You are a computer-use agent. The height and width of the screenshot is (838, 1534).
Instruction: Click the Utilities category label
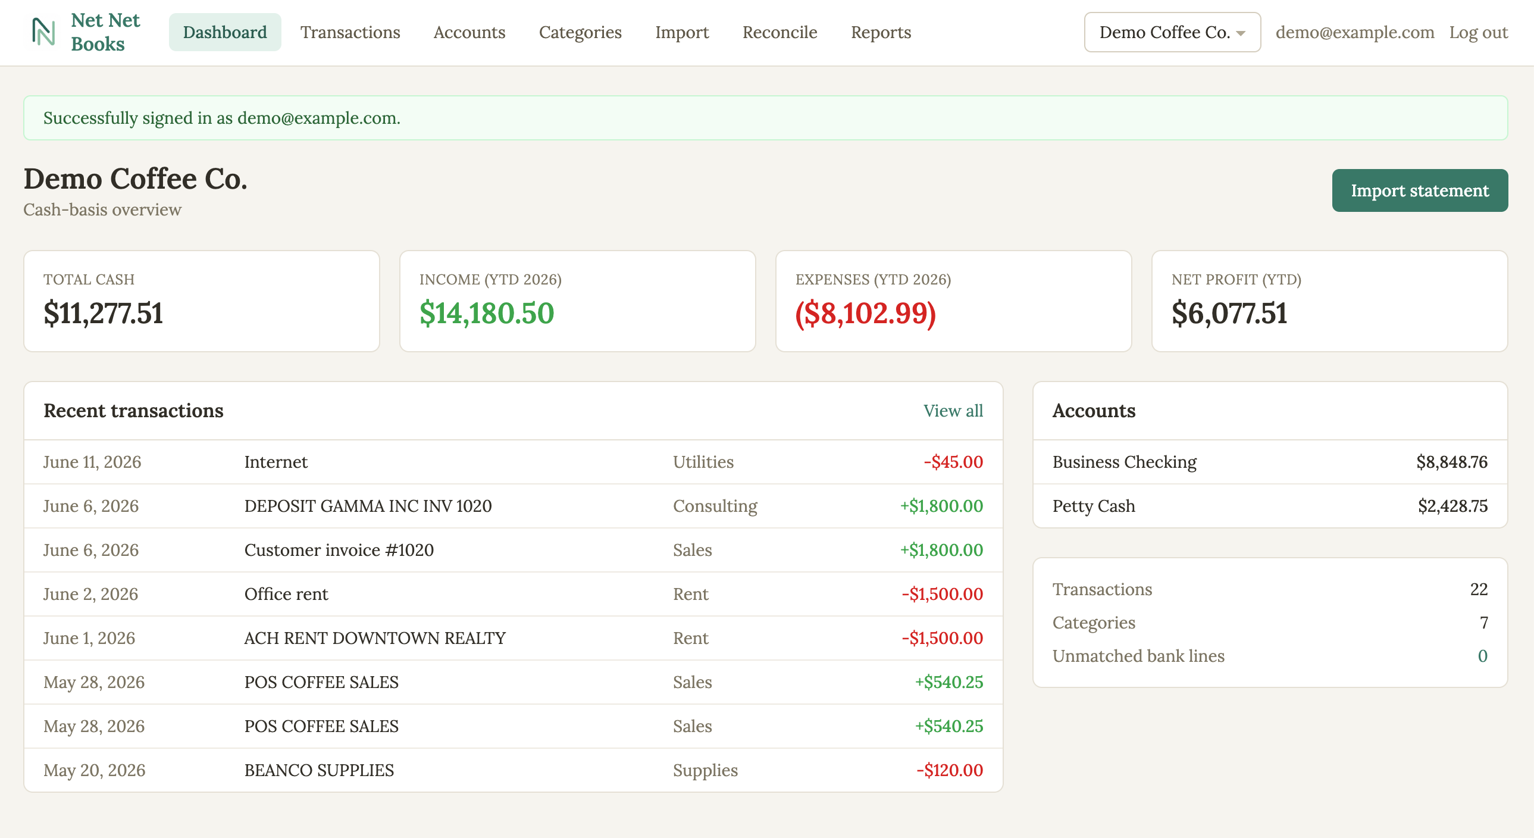[x=703, y=462]
